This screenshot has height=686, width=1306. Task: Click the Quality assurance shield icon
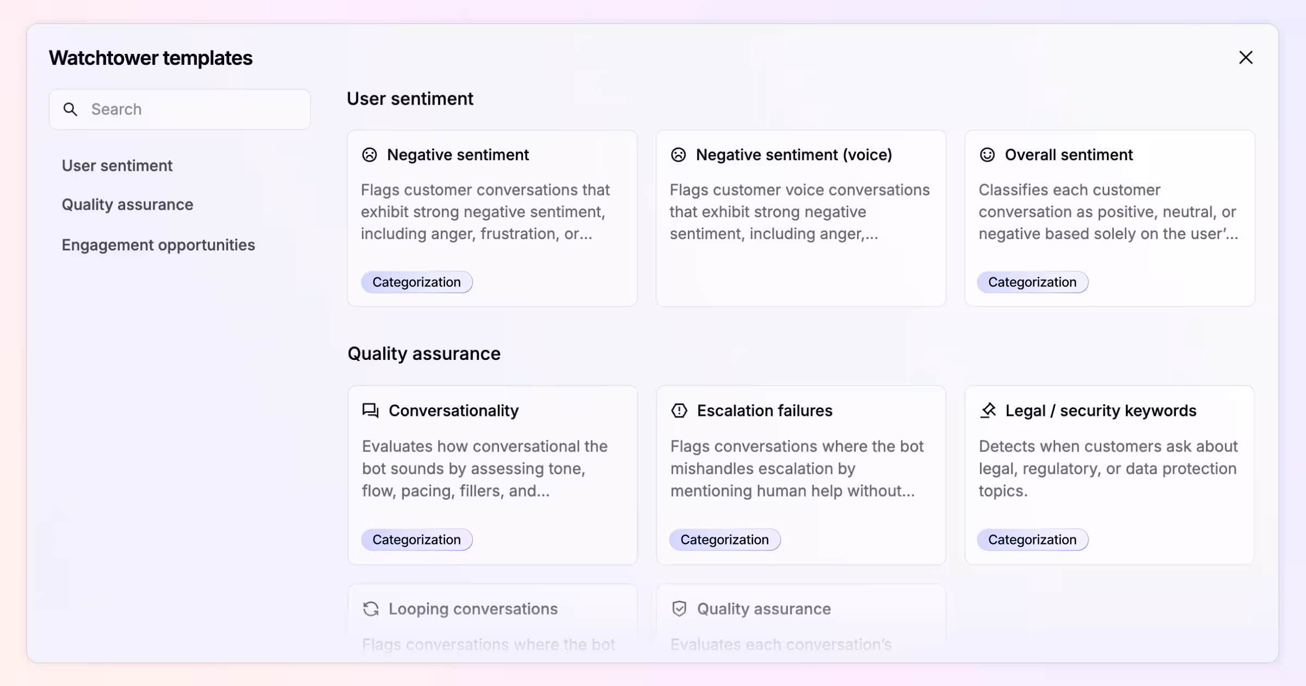point(679,609)
